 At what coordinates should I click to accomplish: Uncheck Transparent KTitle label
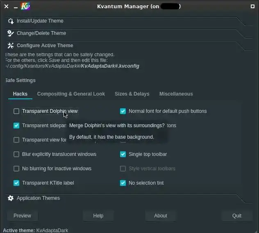[16, 183]
